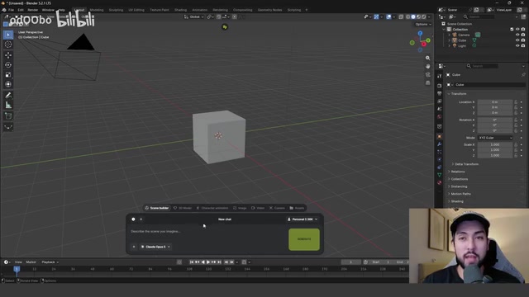Toggle snapping magnet in header

(x=218, y=16)
